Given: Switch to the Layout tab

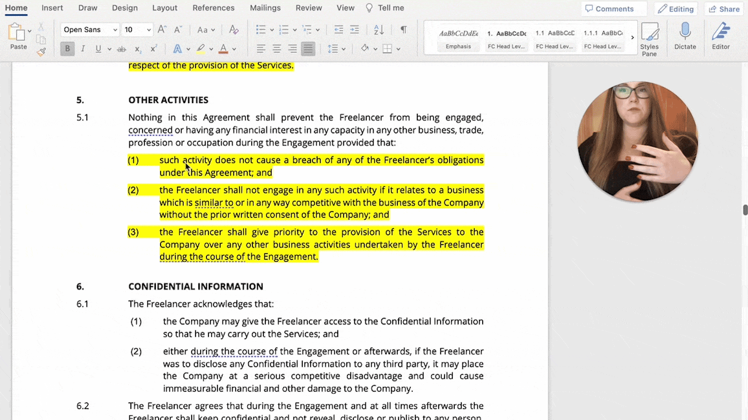Looking at the screenshot, I should [x=164, y=8].
